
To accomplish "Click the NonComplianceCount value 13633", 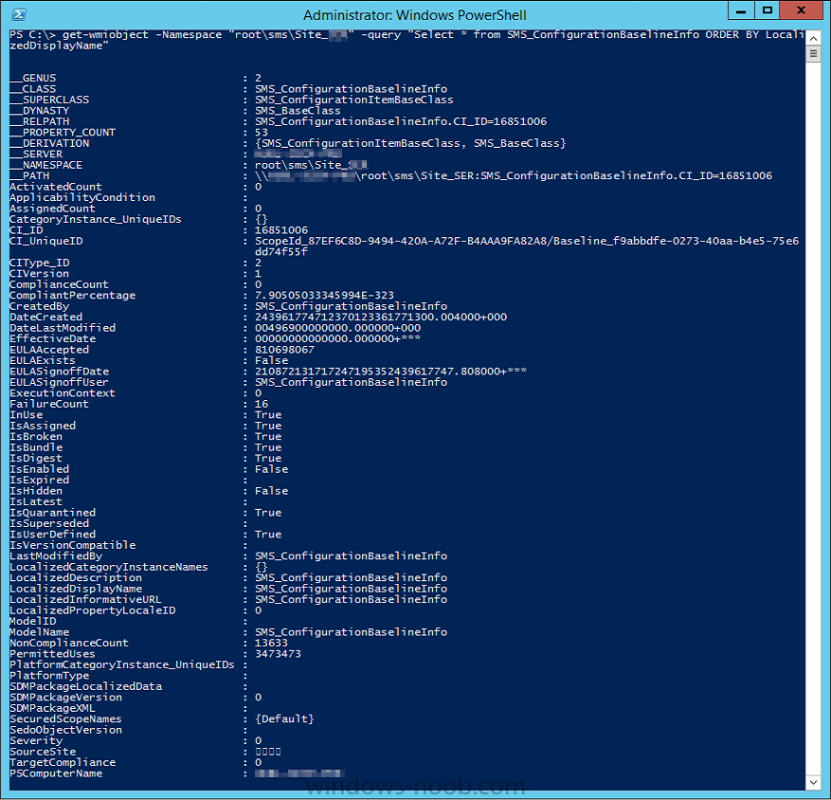I will pyautogui.click(x=271, y=643).
